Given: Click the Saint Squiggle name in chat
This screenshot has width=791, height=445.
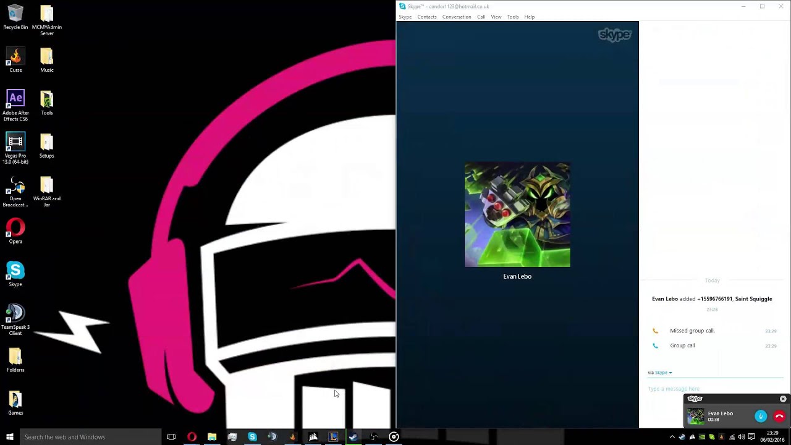Looking at the screenshot, I should click(x=753, y=299).
